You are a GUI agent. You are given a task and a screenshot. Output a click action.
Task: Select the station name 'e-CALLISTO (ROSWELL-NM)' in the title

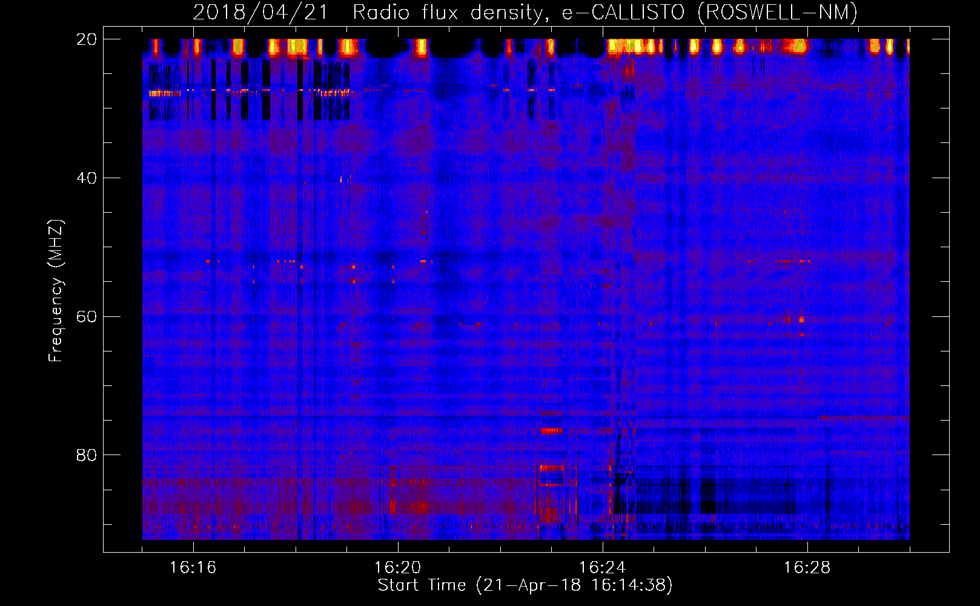click(x=710, y=12)
